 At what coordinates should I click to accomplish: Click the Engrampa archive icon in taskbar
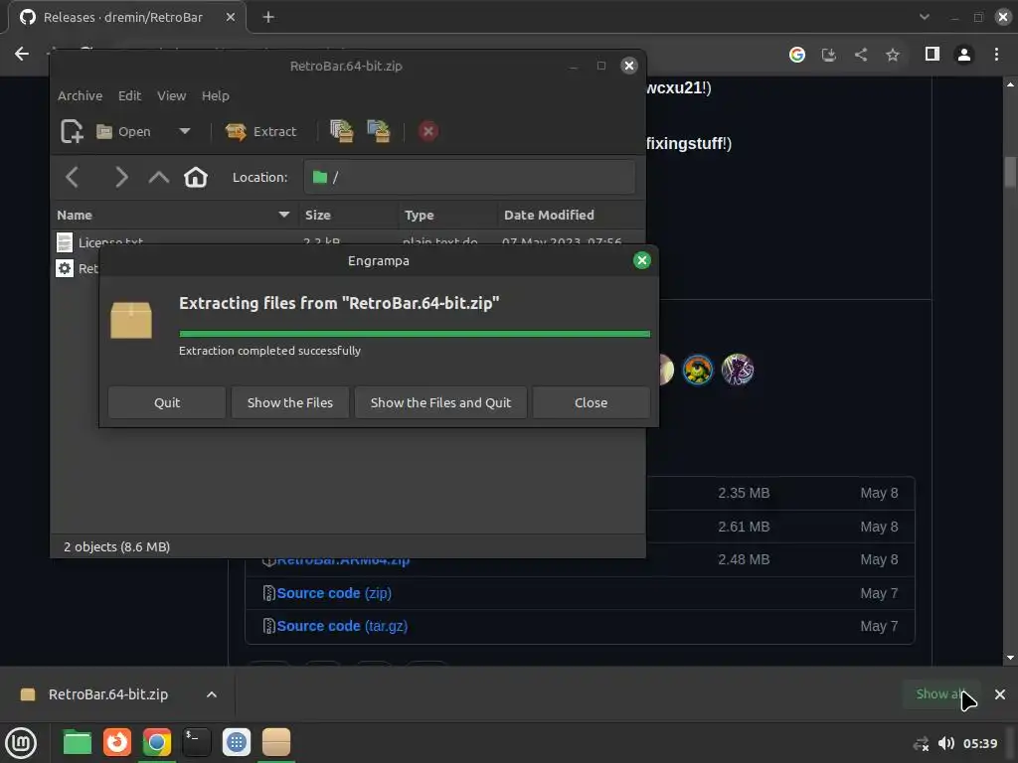(x=276, y=742)
